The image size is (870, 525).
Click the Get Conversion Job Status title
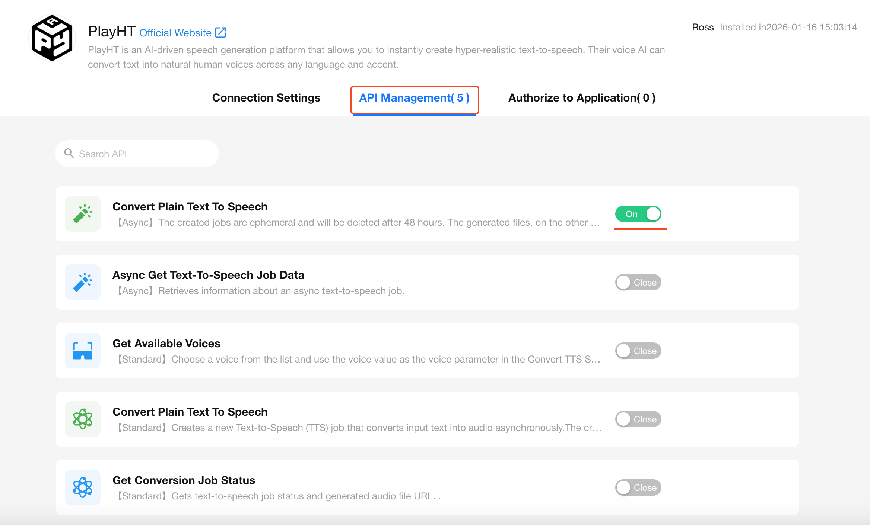coord(184,480)
